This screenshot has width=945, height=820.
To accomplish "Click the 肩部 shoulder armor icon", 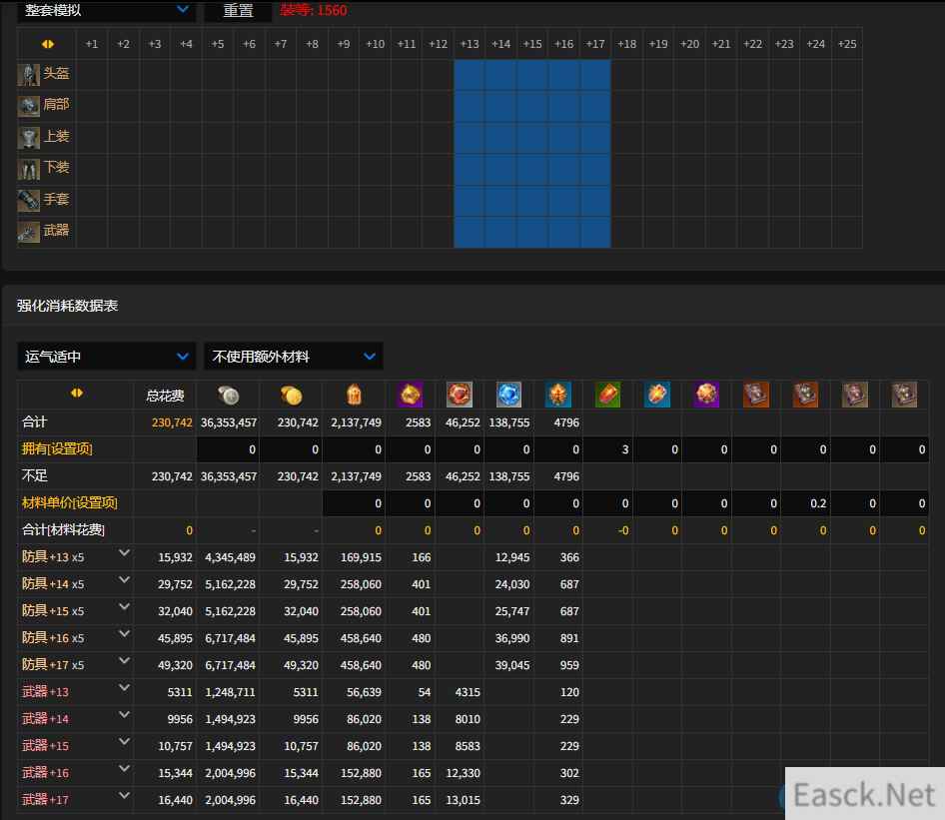I will [28, 106].
